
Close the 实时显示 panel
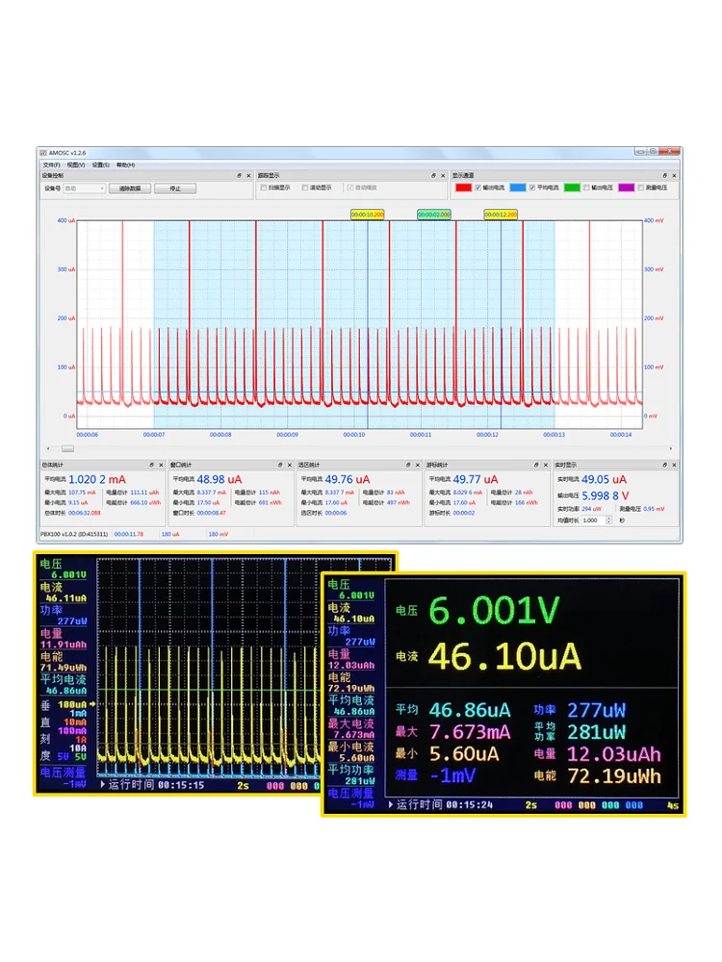(674, 465)
